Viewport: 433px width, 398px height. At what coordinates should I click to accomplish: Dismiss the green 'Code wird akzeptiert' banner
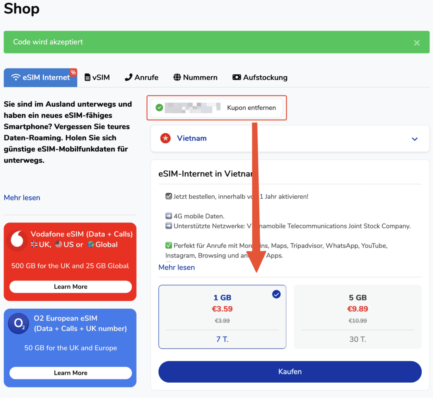(x=416, y=43)
